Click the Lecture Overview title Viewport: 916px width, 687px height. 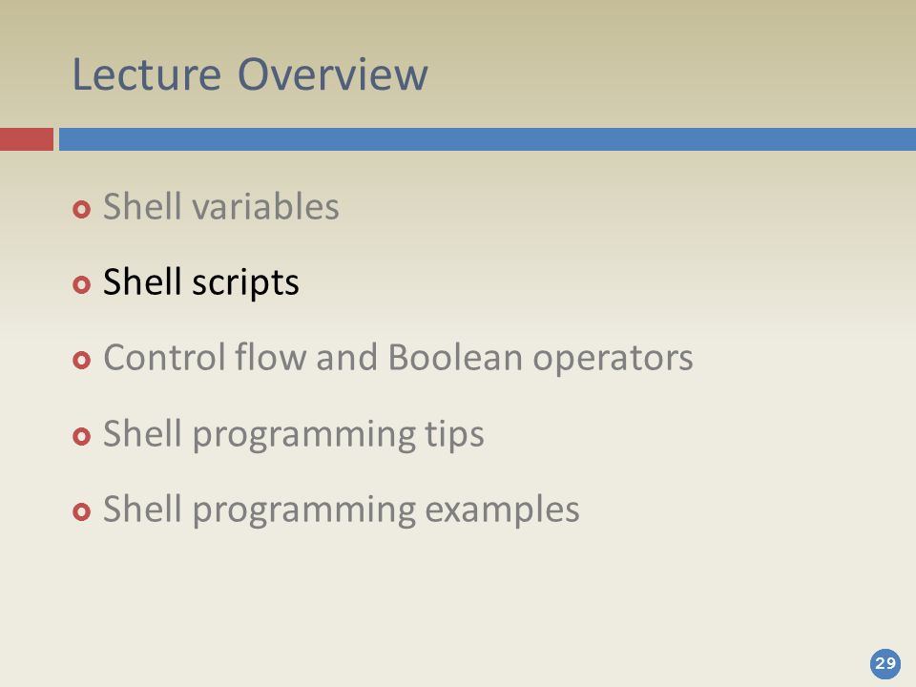pos(250,74)
